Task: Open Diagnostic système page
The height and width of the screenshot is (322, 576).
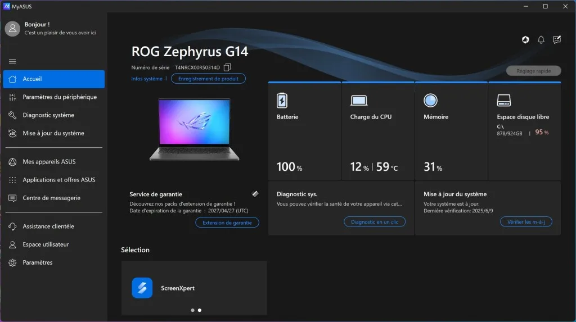Action: (53, 115)
